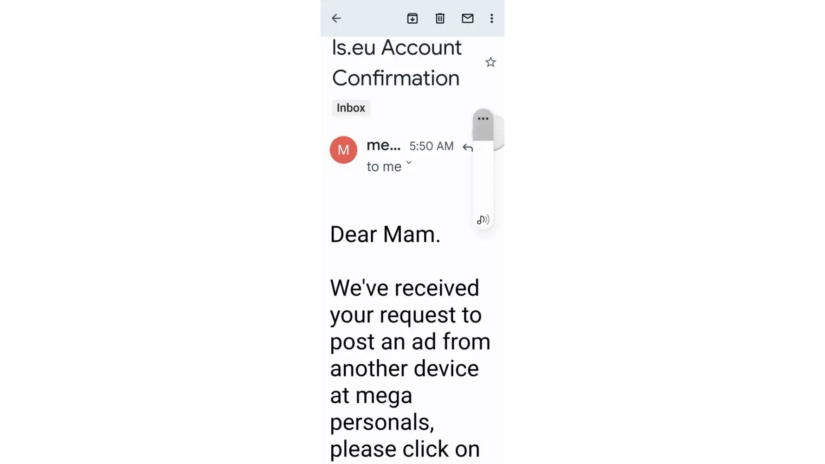
Task: Go back using the left arrow
Action: [336, 19]
